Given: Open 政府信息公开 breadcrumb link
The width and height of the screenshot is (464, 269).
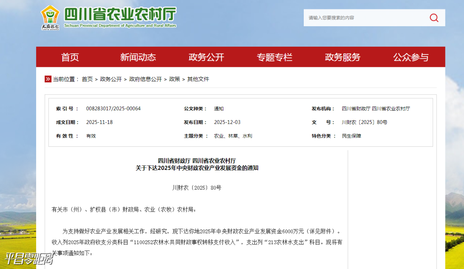Looking at the screenshot, I should tap(145, 79).
